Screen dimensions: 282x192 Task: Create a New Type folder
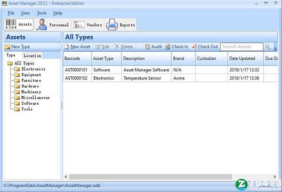[x=17, y=47]
